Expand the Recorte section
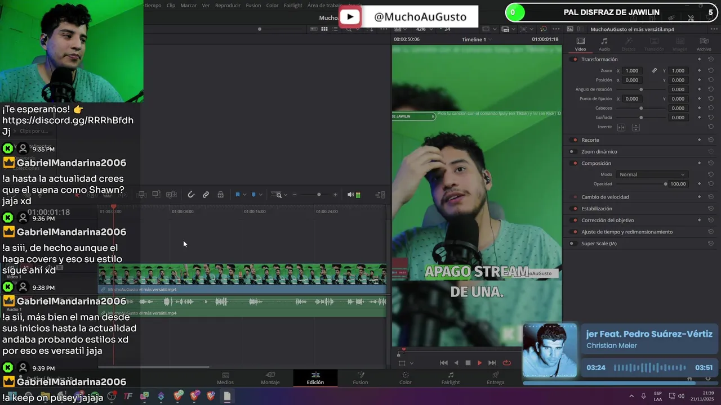Screen dimensions: 721x405 [x=590, y=140]
